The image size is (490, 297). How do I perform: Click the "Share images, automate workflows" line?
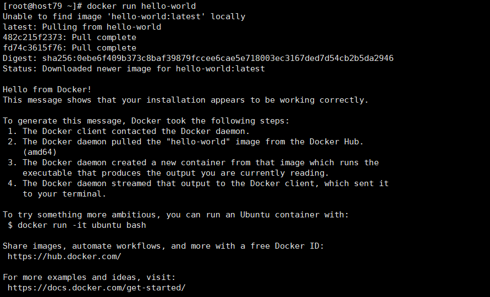tap(163, 246)
